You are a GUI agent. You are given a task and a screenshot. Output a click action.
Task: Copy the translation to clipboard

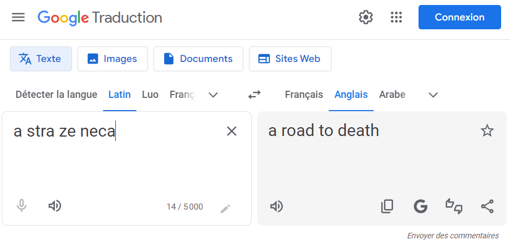tap(387, 207)
